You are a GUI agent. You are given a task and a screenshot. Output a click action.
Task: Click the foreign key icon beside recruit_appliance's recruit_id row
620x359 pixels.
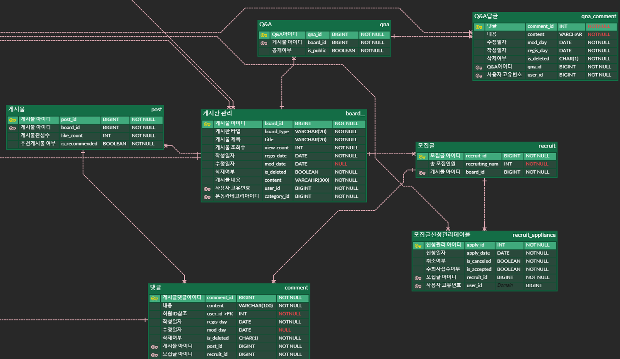pos(418,278)
